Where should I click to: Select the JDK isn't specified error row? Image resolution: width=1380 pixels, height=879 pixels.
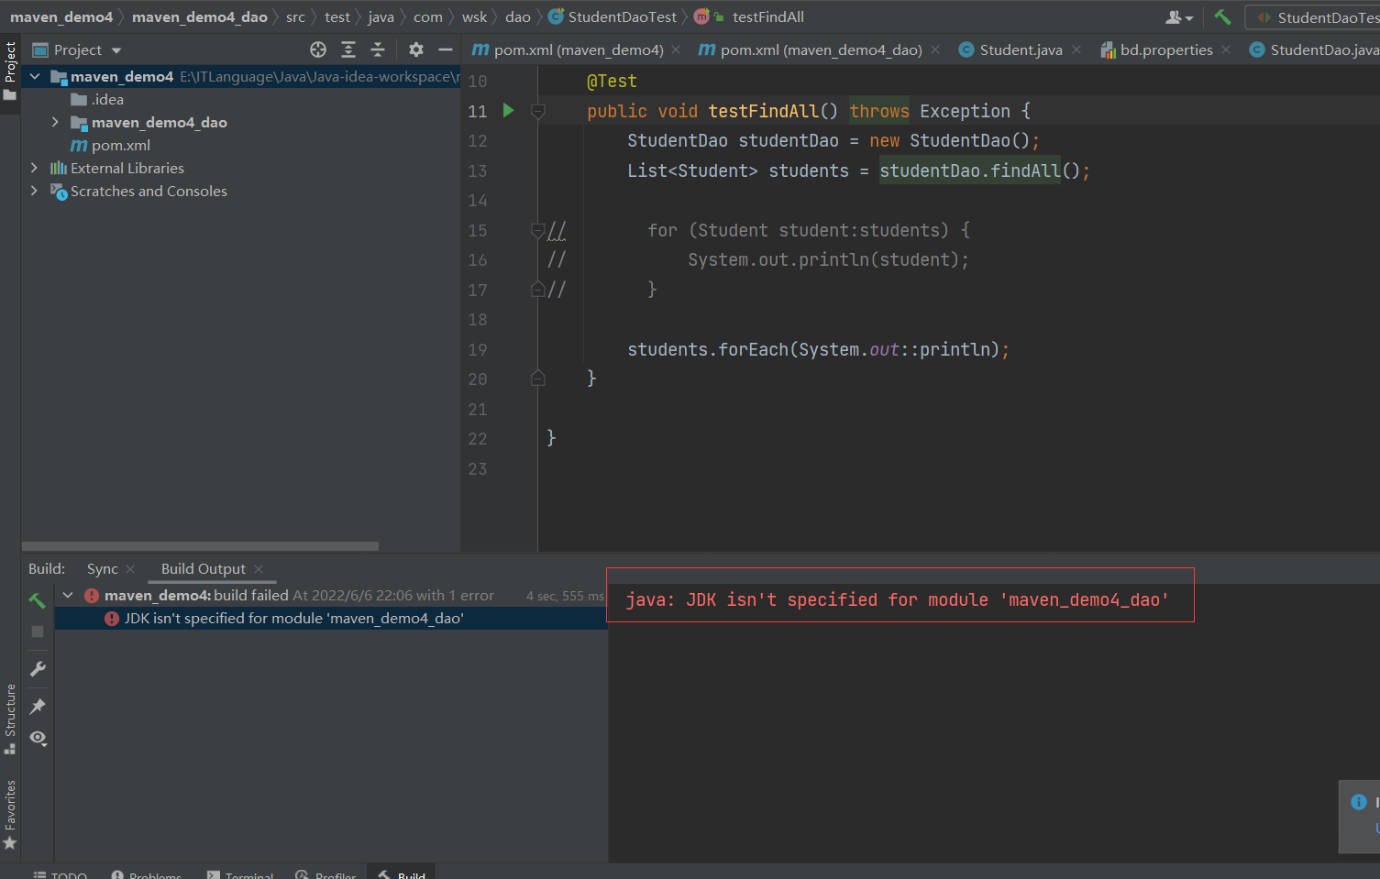[330, 619]
